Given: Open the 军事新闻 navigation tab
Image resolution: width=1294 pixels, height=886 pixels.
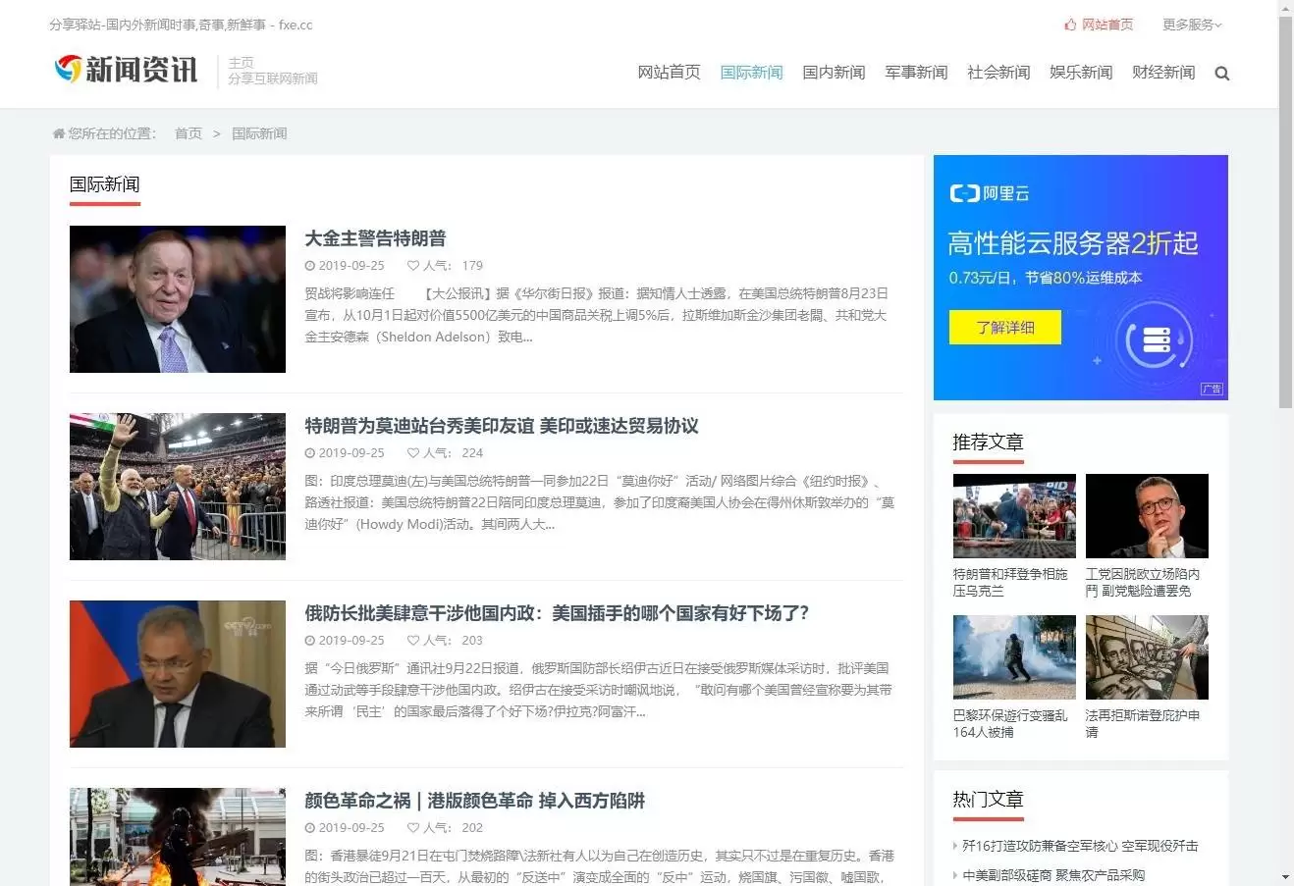Looking at the screenshot, I should [916, 73].
